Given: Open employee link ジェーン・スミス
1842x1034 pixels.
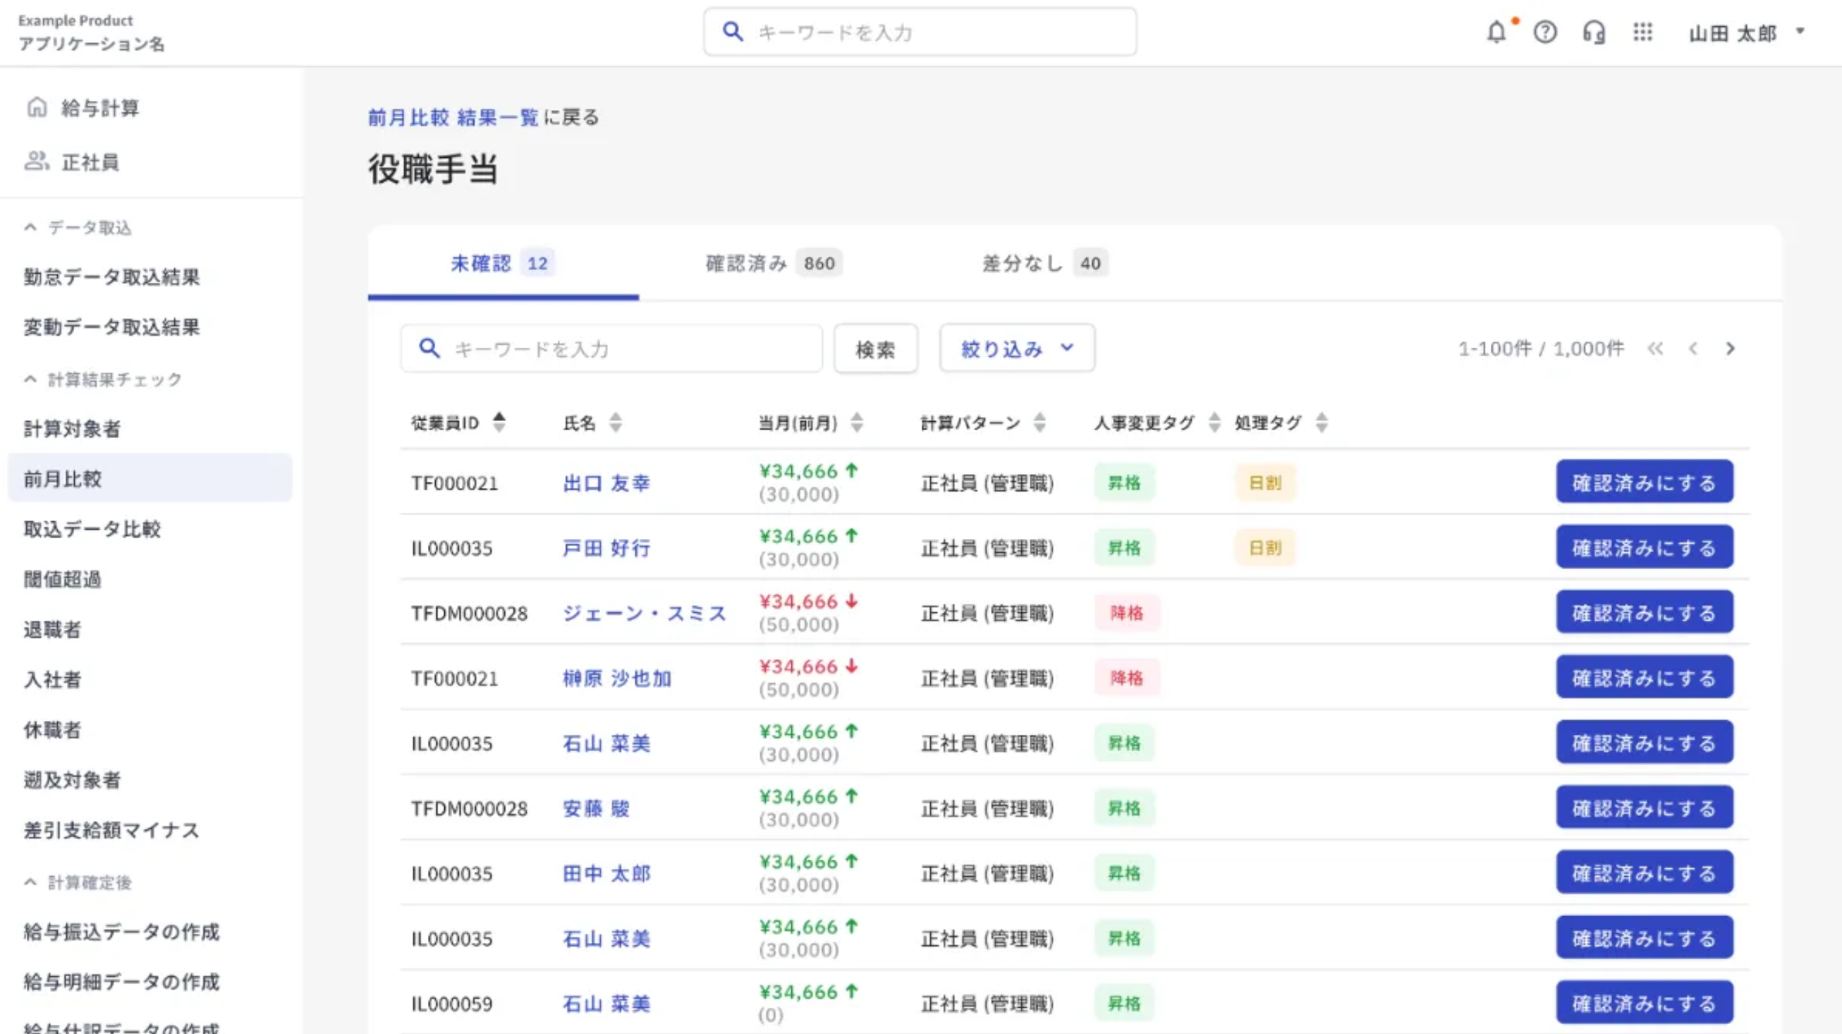Looking at the screenshot, I should (x=645, y=614).
